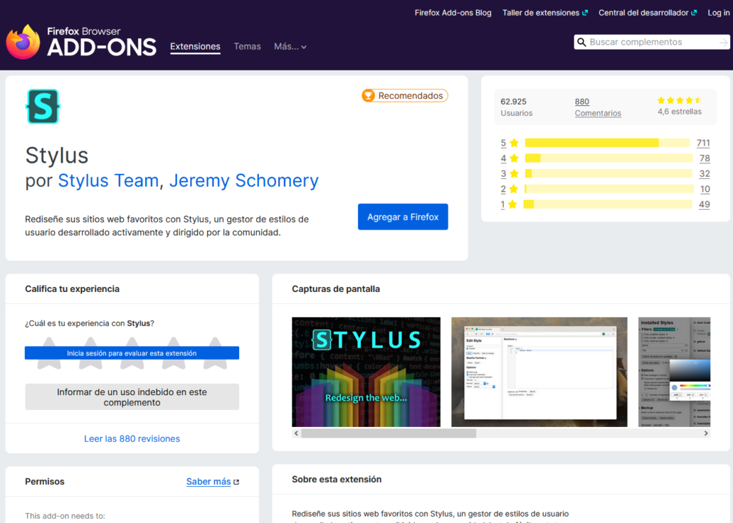Switch to the Temas tab
Image resolution: width=733 pixels, height=523 pixels.
point(247,46)
